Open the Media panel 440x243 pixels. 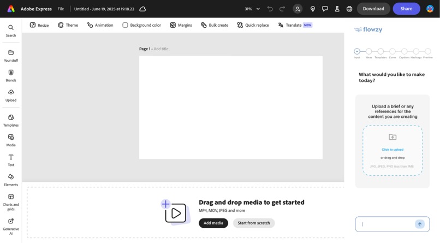[11, 140]
